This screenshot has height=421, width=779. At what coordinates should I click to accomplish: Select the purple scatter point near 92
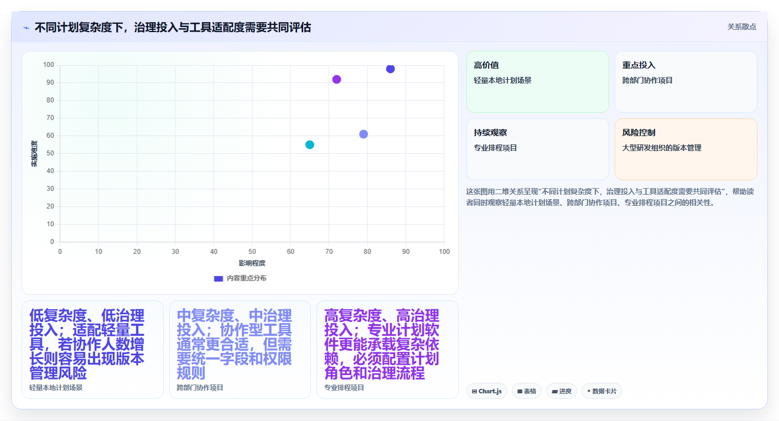(x=336, y=79)
